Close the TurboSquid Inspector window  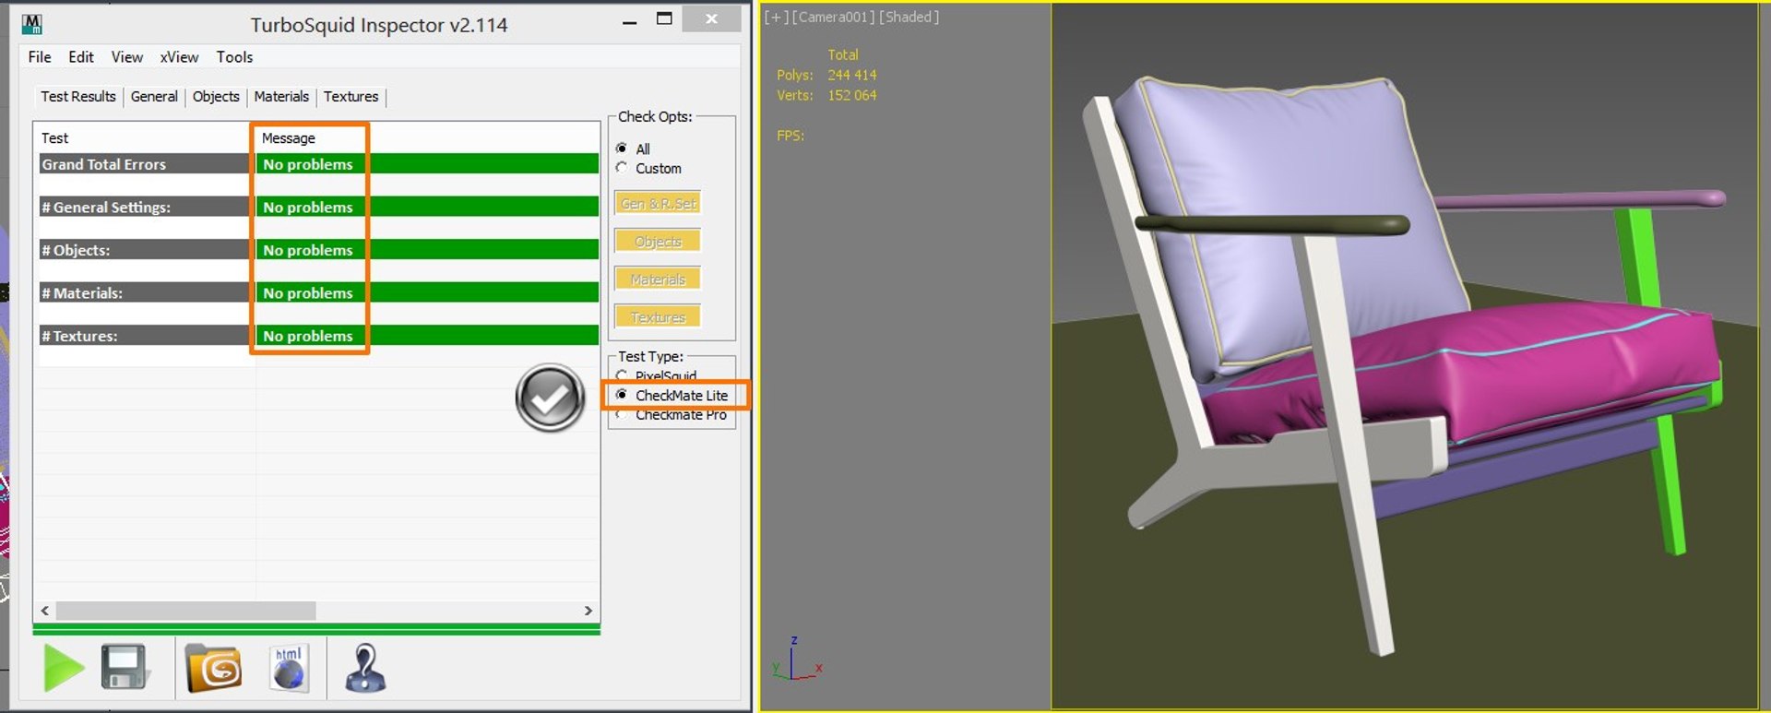[x=711, y=19]
